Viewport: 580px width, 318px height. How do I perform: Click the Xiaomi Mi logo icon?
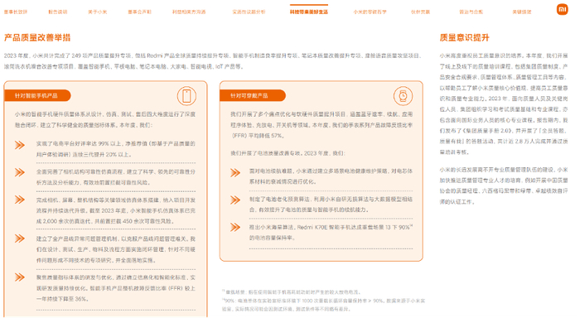coord(563,9)
